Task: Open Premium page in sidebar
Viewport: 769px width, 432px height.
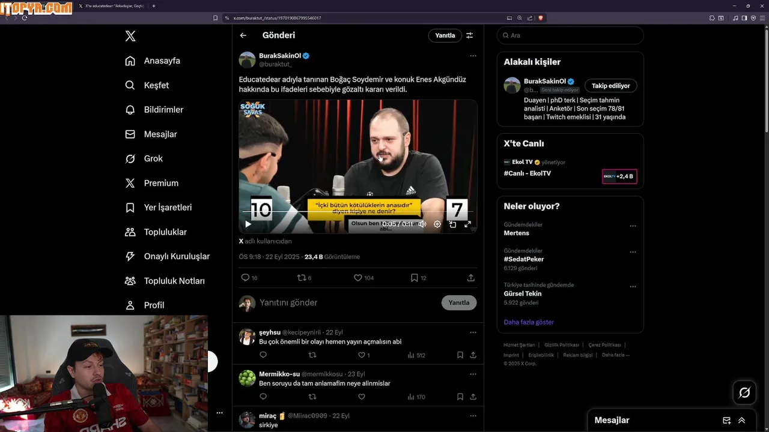Action: click(151, 183)
